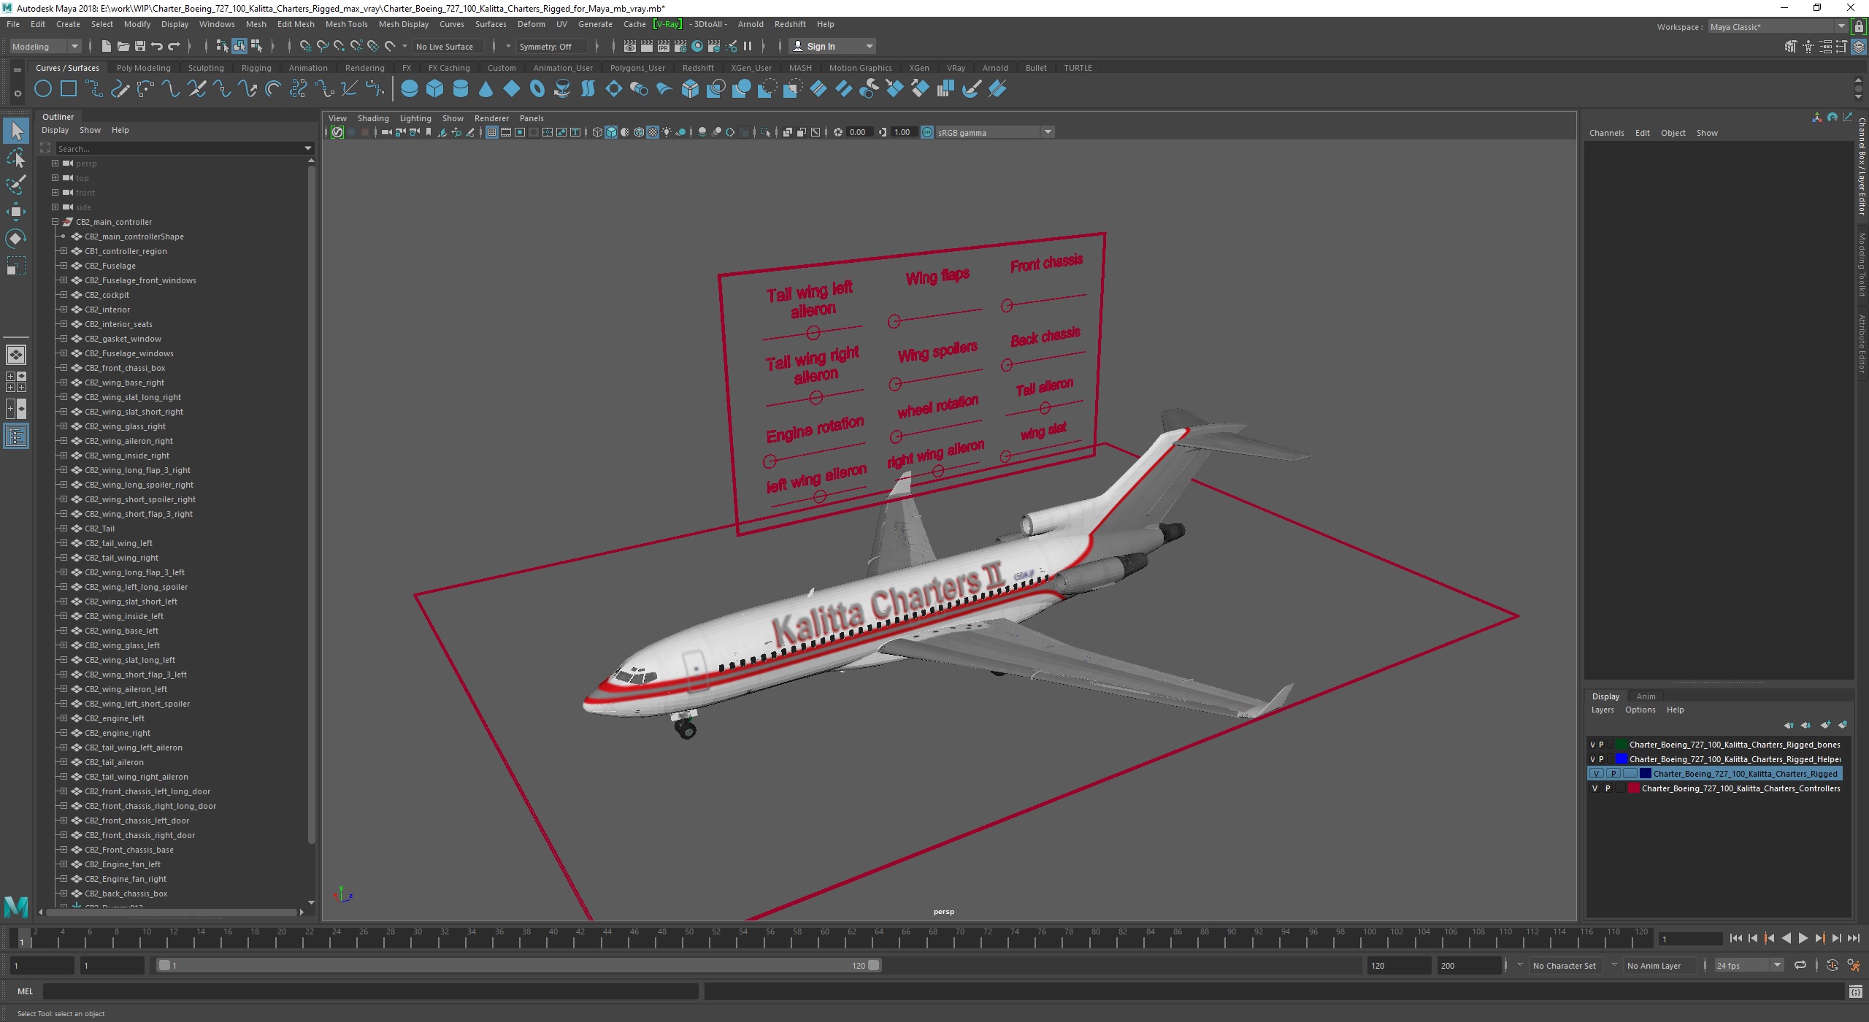Click the New Scene icon
This screenshot has width=1869, height=1022.
[107, 46]
